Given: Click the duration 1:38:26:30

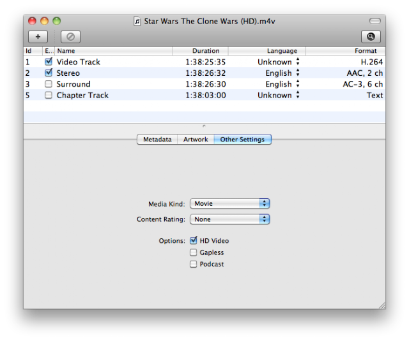Looking at the screenshot, I should tap(206, 84).
